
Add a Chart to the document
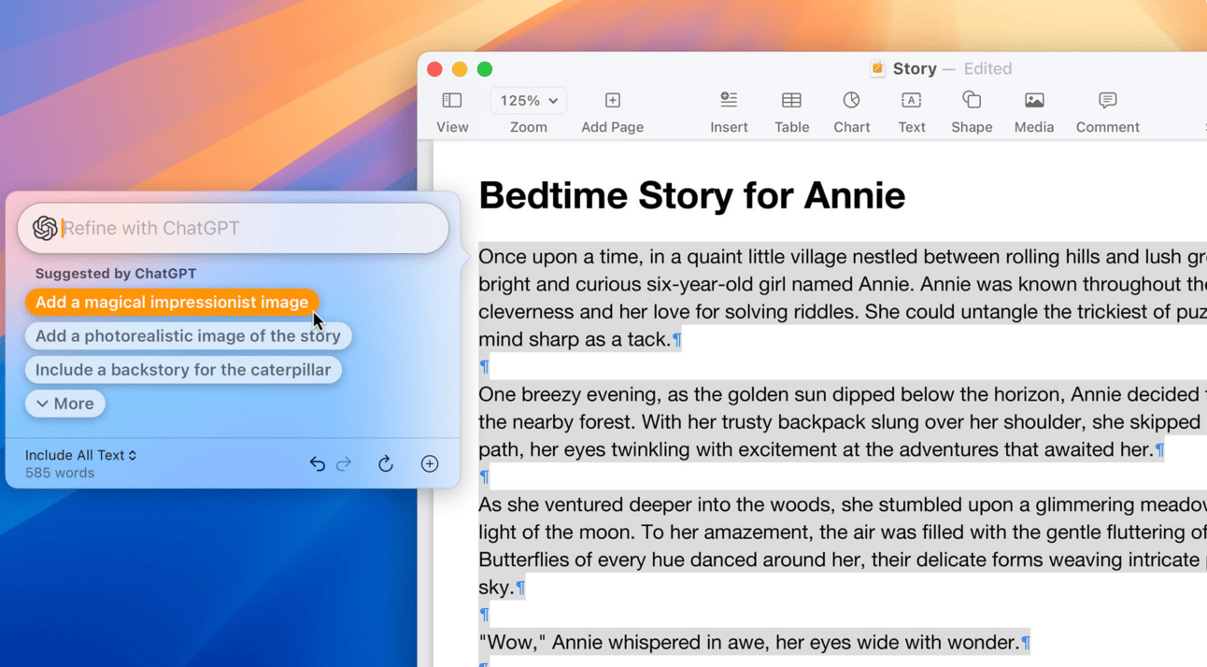click(851, 101)
